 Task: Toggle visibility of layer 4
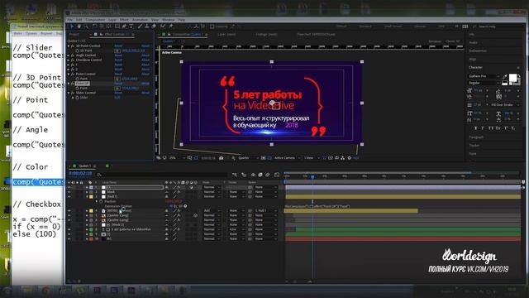(x=69, y=210)
